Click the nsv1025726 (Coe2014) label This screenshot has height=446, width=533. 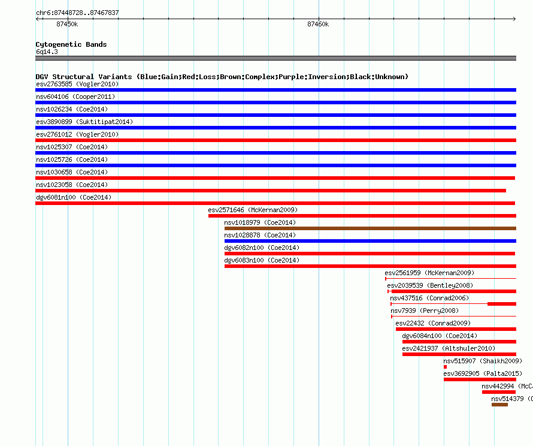tap(72, 159)
